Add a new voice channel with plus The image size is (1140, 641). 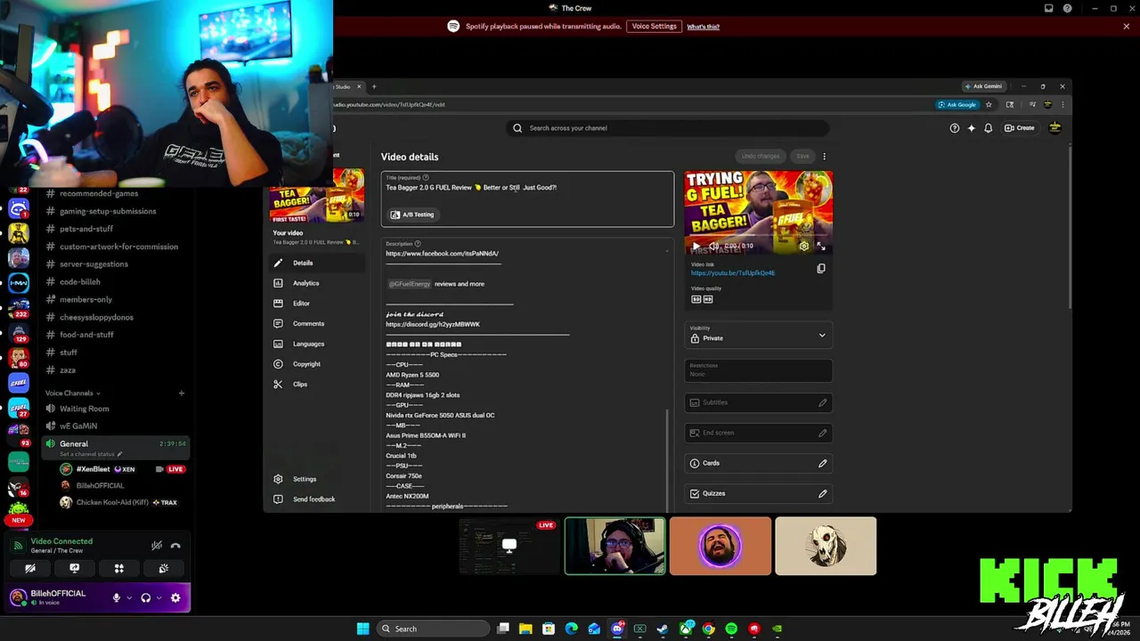coord(181,393)
